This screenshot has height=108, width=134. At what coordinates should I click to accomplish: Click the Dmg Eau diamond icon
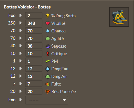coord(48,69)
